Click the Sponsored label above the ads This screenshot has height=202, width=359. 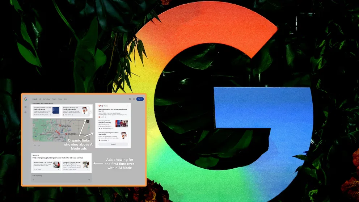click(36, 155)
